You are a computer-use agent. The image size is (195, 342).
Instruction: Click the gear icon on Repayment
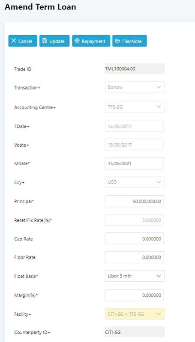pos(77,41)
